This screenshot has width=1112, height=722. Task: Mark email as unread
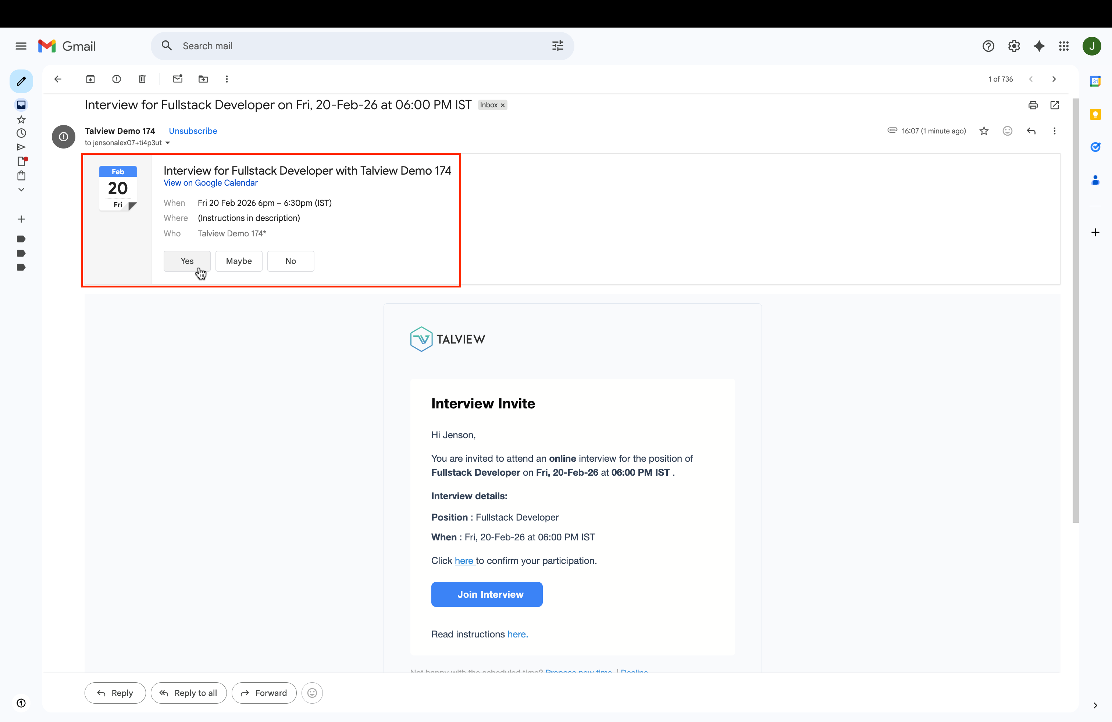click(x=177, y=79)
